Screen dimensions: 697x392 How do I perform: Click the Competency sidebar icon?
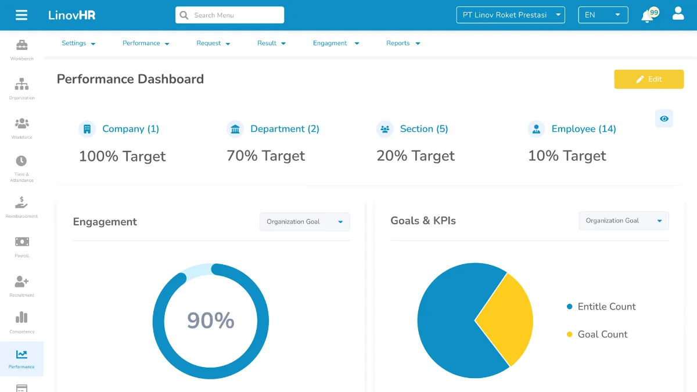pos(21,319)
